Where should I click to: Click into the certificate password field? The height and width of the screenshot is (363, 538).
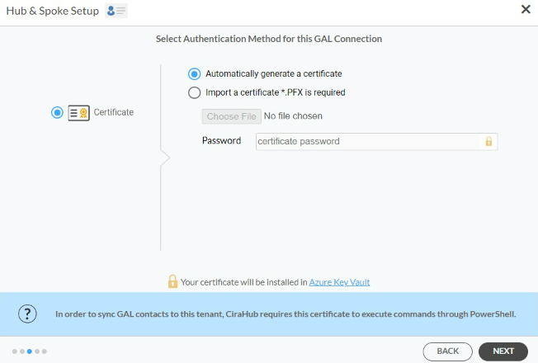(x=376, y=141)
